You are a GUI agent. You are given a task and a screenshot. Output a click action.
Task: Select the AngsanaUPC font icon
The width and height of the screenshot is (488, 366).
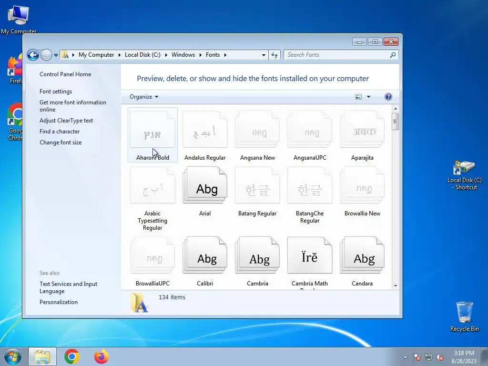pyautogui.click(x=310, y=130)
